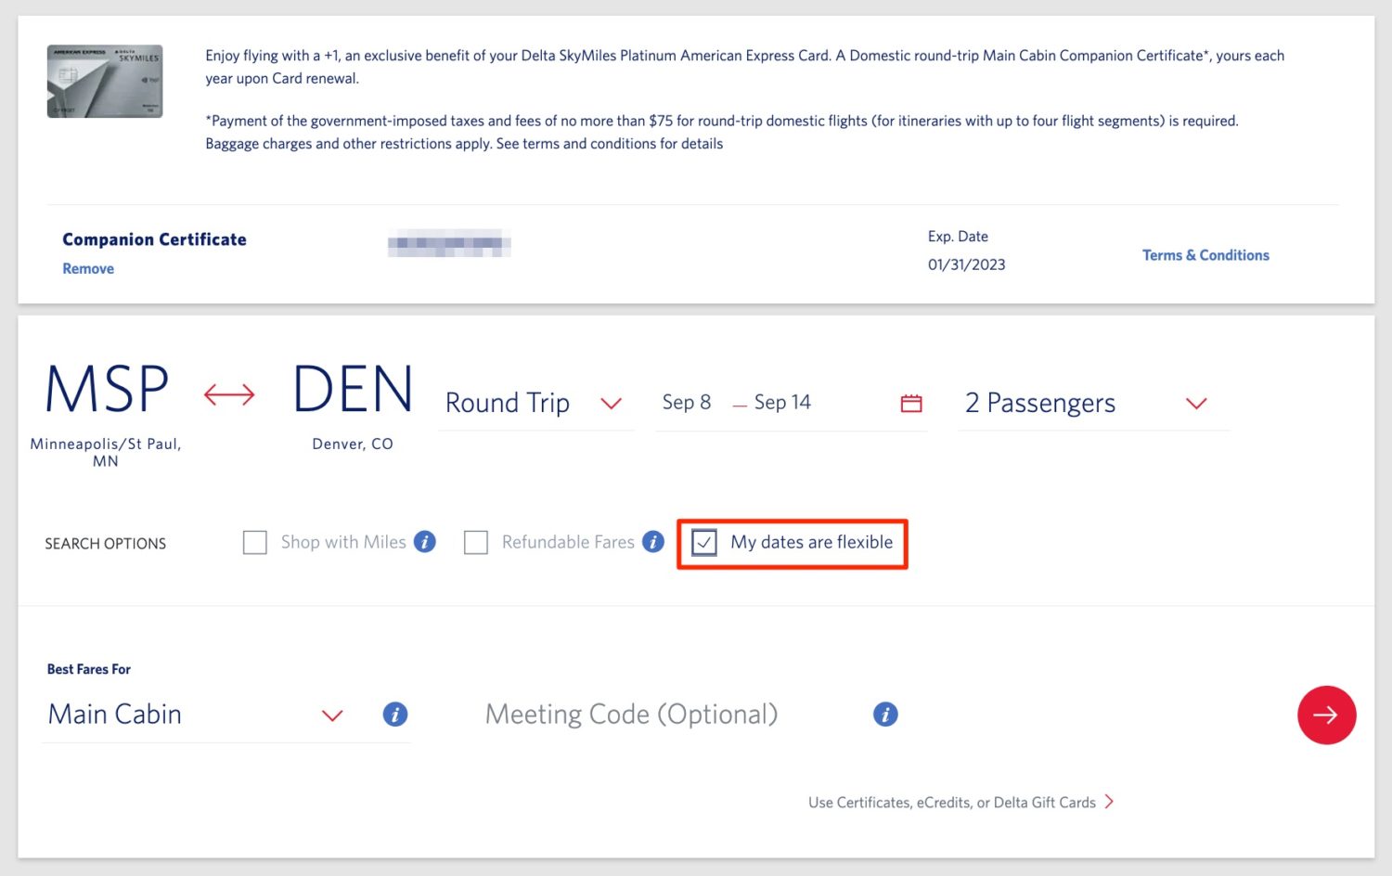1392x876 pixels.
Task: Start flight search with red arrow button
Action: (x=1326, y=715)
